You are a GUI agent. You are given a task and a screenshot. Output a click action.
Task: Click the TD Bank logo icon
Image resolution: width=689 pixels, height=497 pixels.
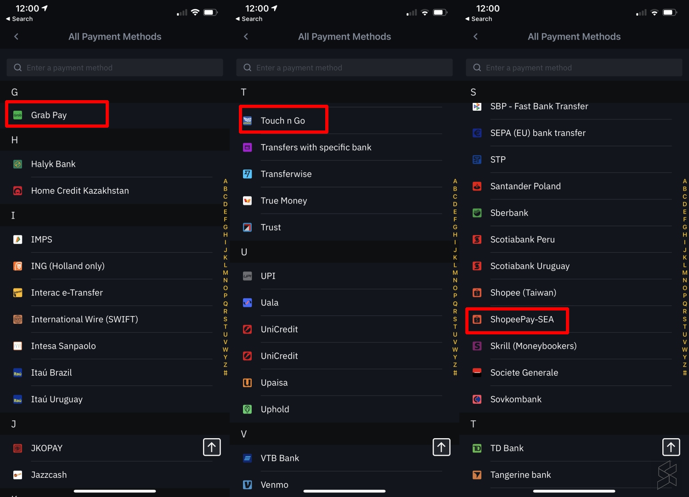click(x=477, y=448)
